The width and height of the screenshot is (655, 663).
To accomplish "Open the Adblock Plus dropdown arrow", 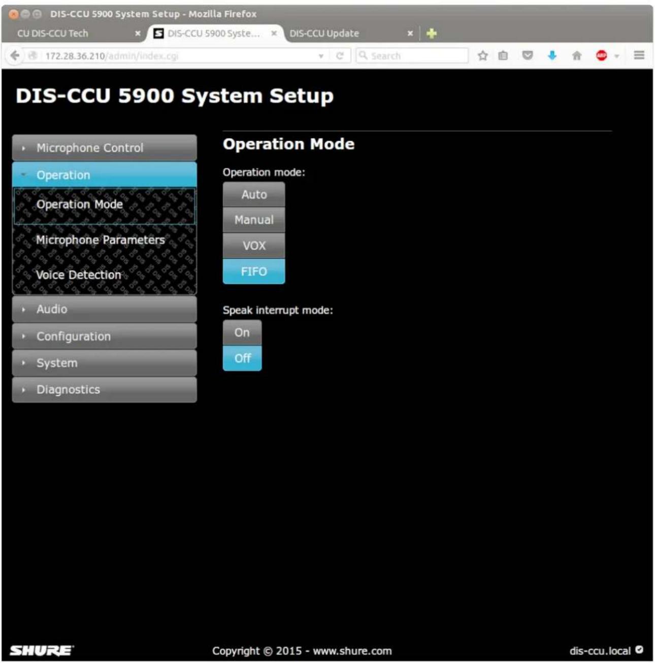I will (617, 56).
